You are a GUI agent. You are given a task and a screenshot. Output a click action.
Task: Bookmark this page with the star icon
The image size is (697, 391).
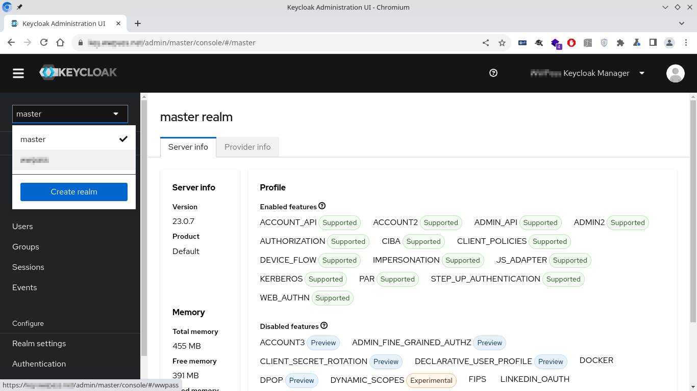coord(502,43)
